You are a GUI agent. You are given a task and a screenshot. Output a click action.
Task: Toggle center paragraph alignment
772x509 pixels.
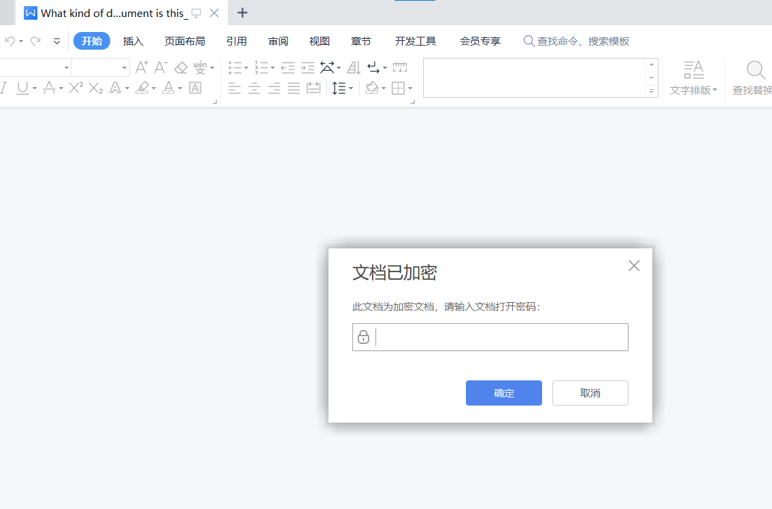(x=254, y=88)
